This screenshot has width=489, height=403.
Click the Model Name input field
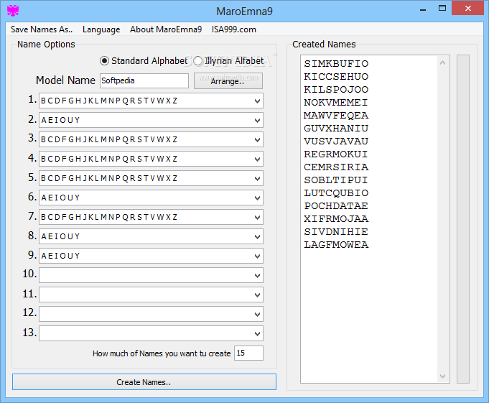click(144, 80)
